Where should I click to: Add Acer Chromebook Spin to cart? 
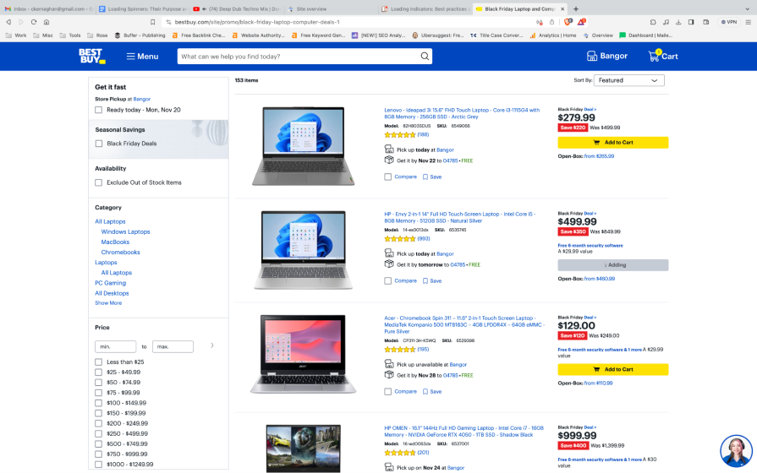(x=612, y=369)
